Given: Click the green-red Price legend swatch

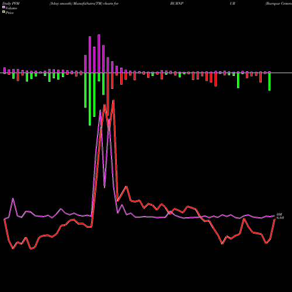Looking at the screenshot, I should 4,12.
